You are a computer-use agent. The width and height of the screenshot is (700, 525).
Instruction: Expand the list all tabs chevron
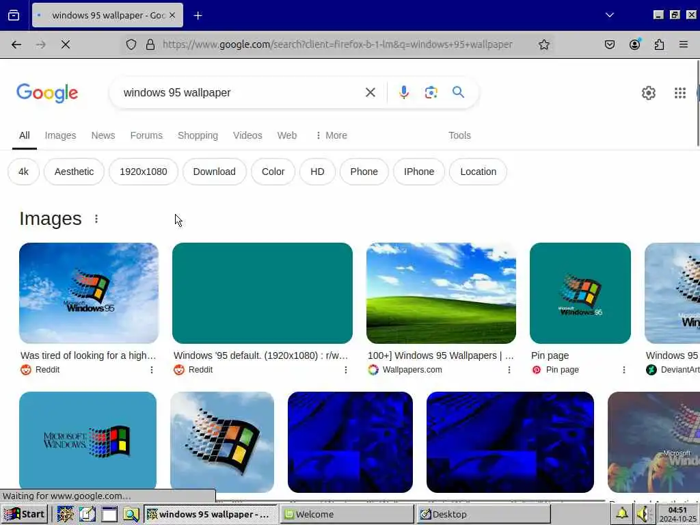point(609,15)
